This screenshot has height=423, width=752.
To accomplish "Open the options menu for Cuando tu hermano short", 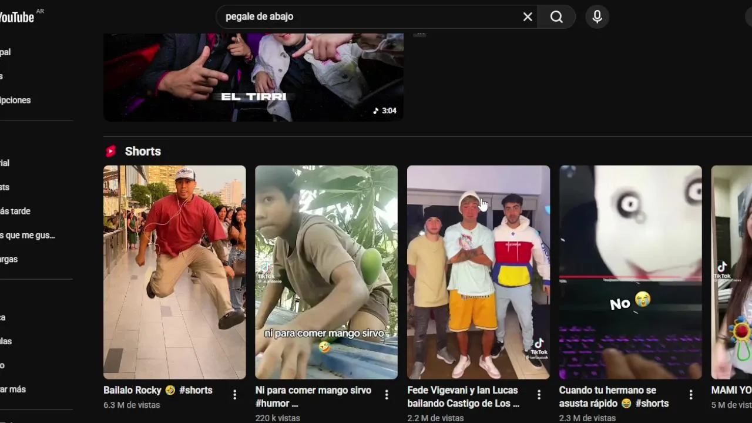I will [691, 395].
